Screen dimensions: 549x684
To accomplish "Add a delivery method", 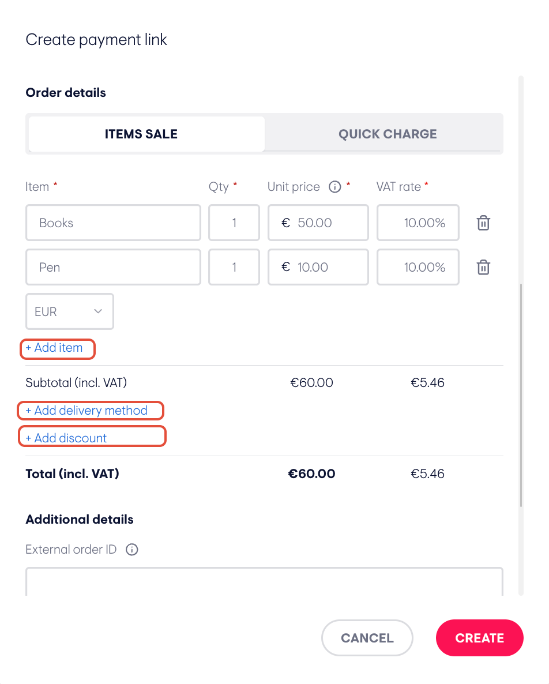I will (87, 411).
